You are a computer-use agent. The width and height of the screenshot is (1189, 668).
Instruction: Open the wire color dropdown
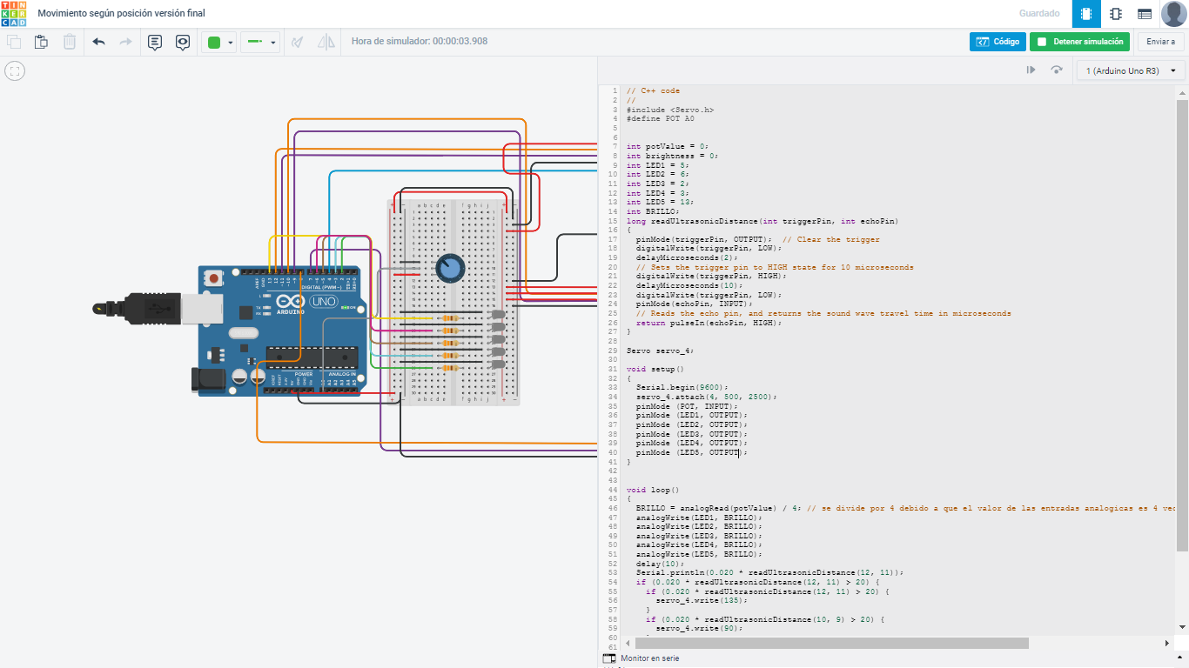click(220, 42)
